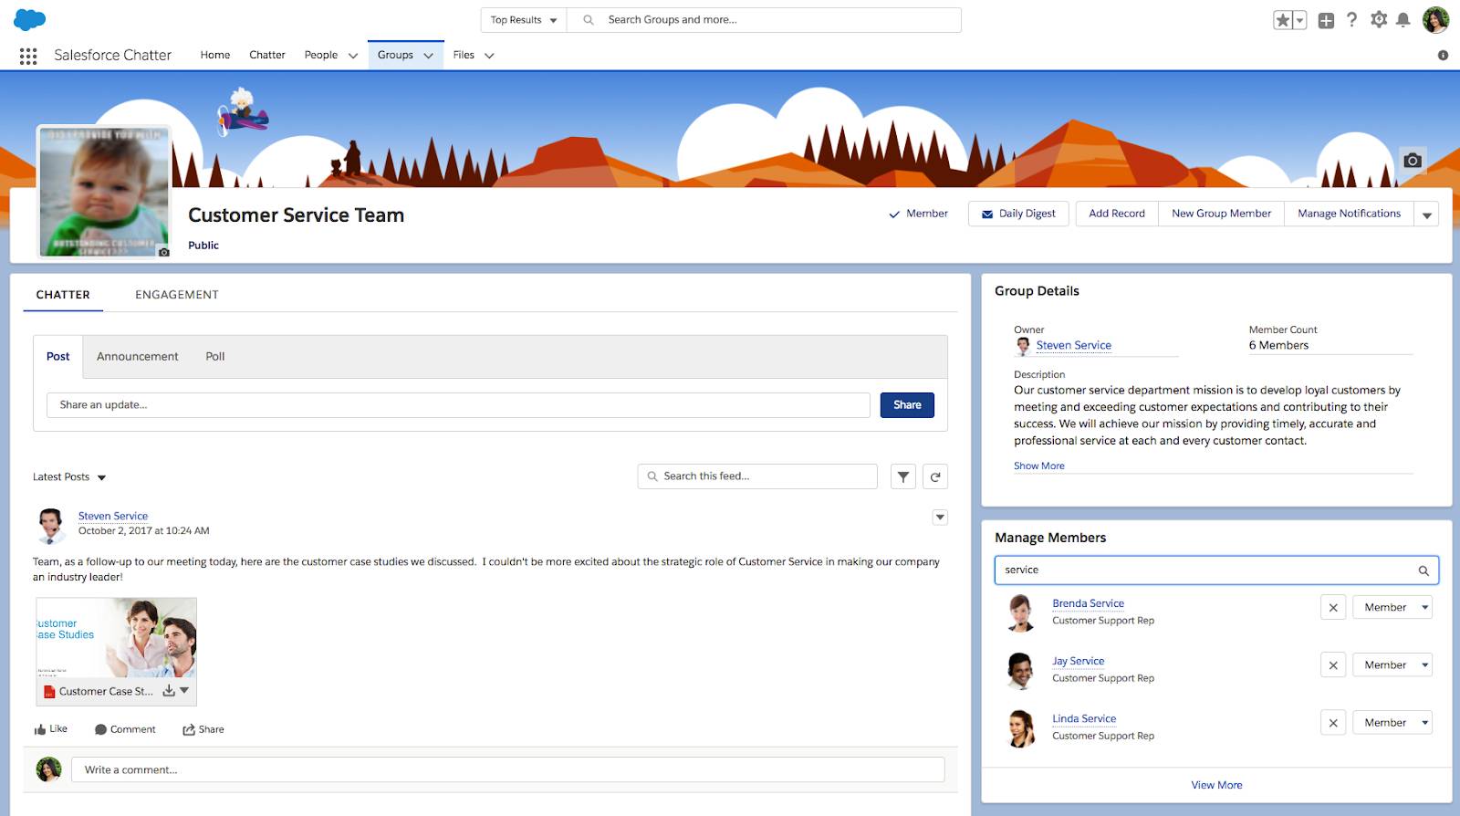The image size is (1460, 816).
Task: Open the Latest Posts sort dropdown
Action: (x=69, y=477)
